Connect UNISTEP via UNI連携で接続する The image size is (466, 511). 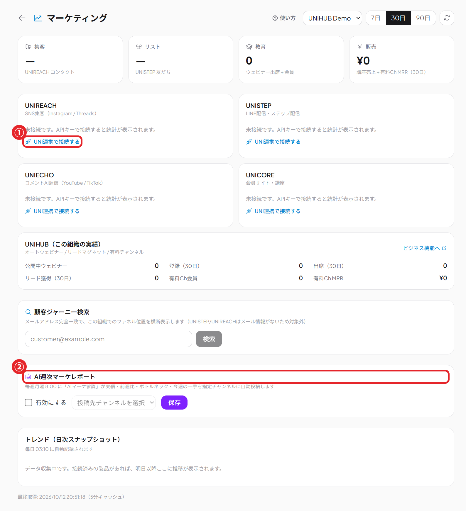[273, 142]
